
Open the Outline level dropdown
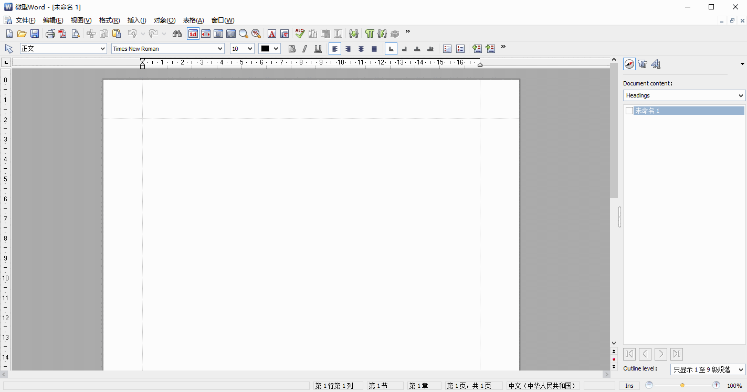741,369
